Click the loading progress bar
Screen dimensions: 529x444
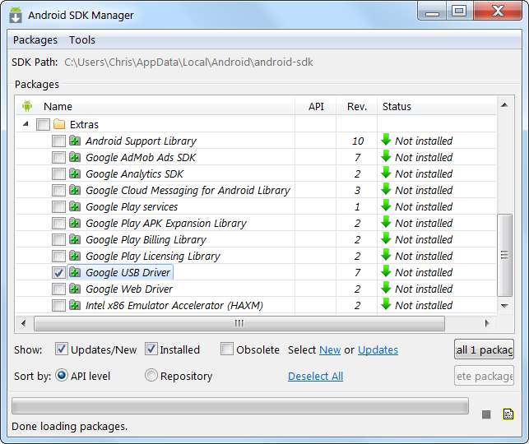coord(239,406)
